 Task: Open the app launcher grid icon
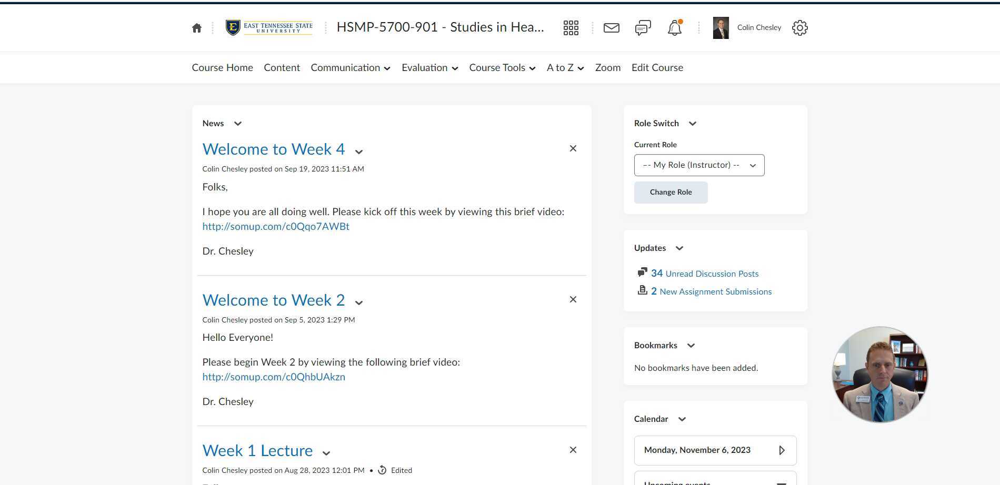coord(571,27)
